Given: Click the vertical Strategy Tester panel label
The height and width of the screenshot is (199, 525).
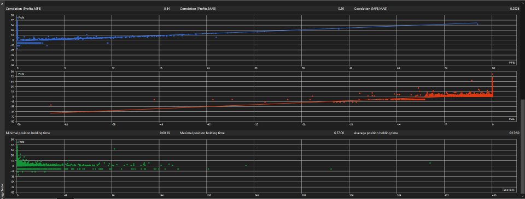Looking at the screenshot, I should [3, 191].
